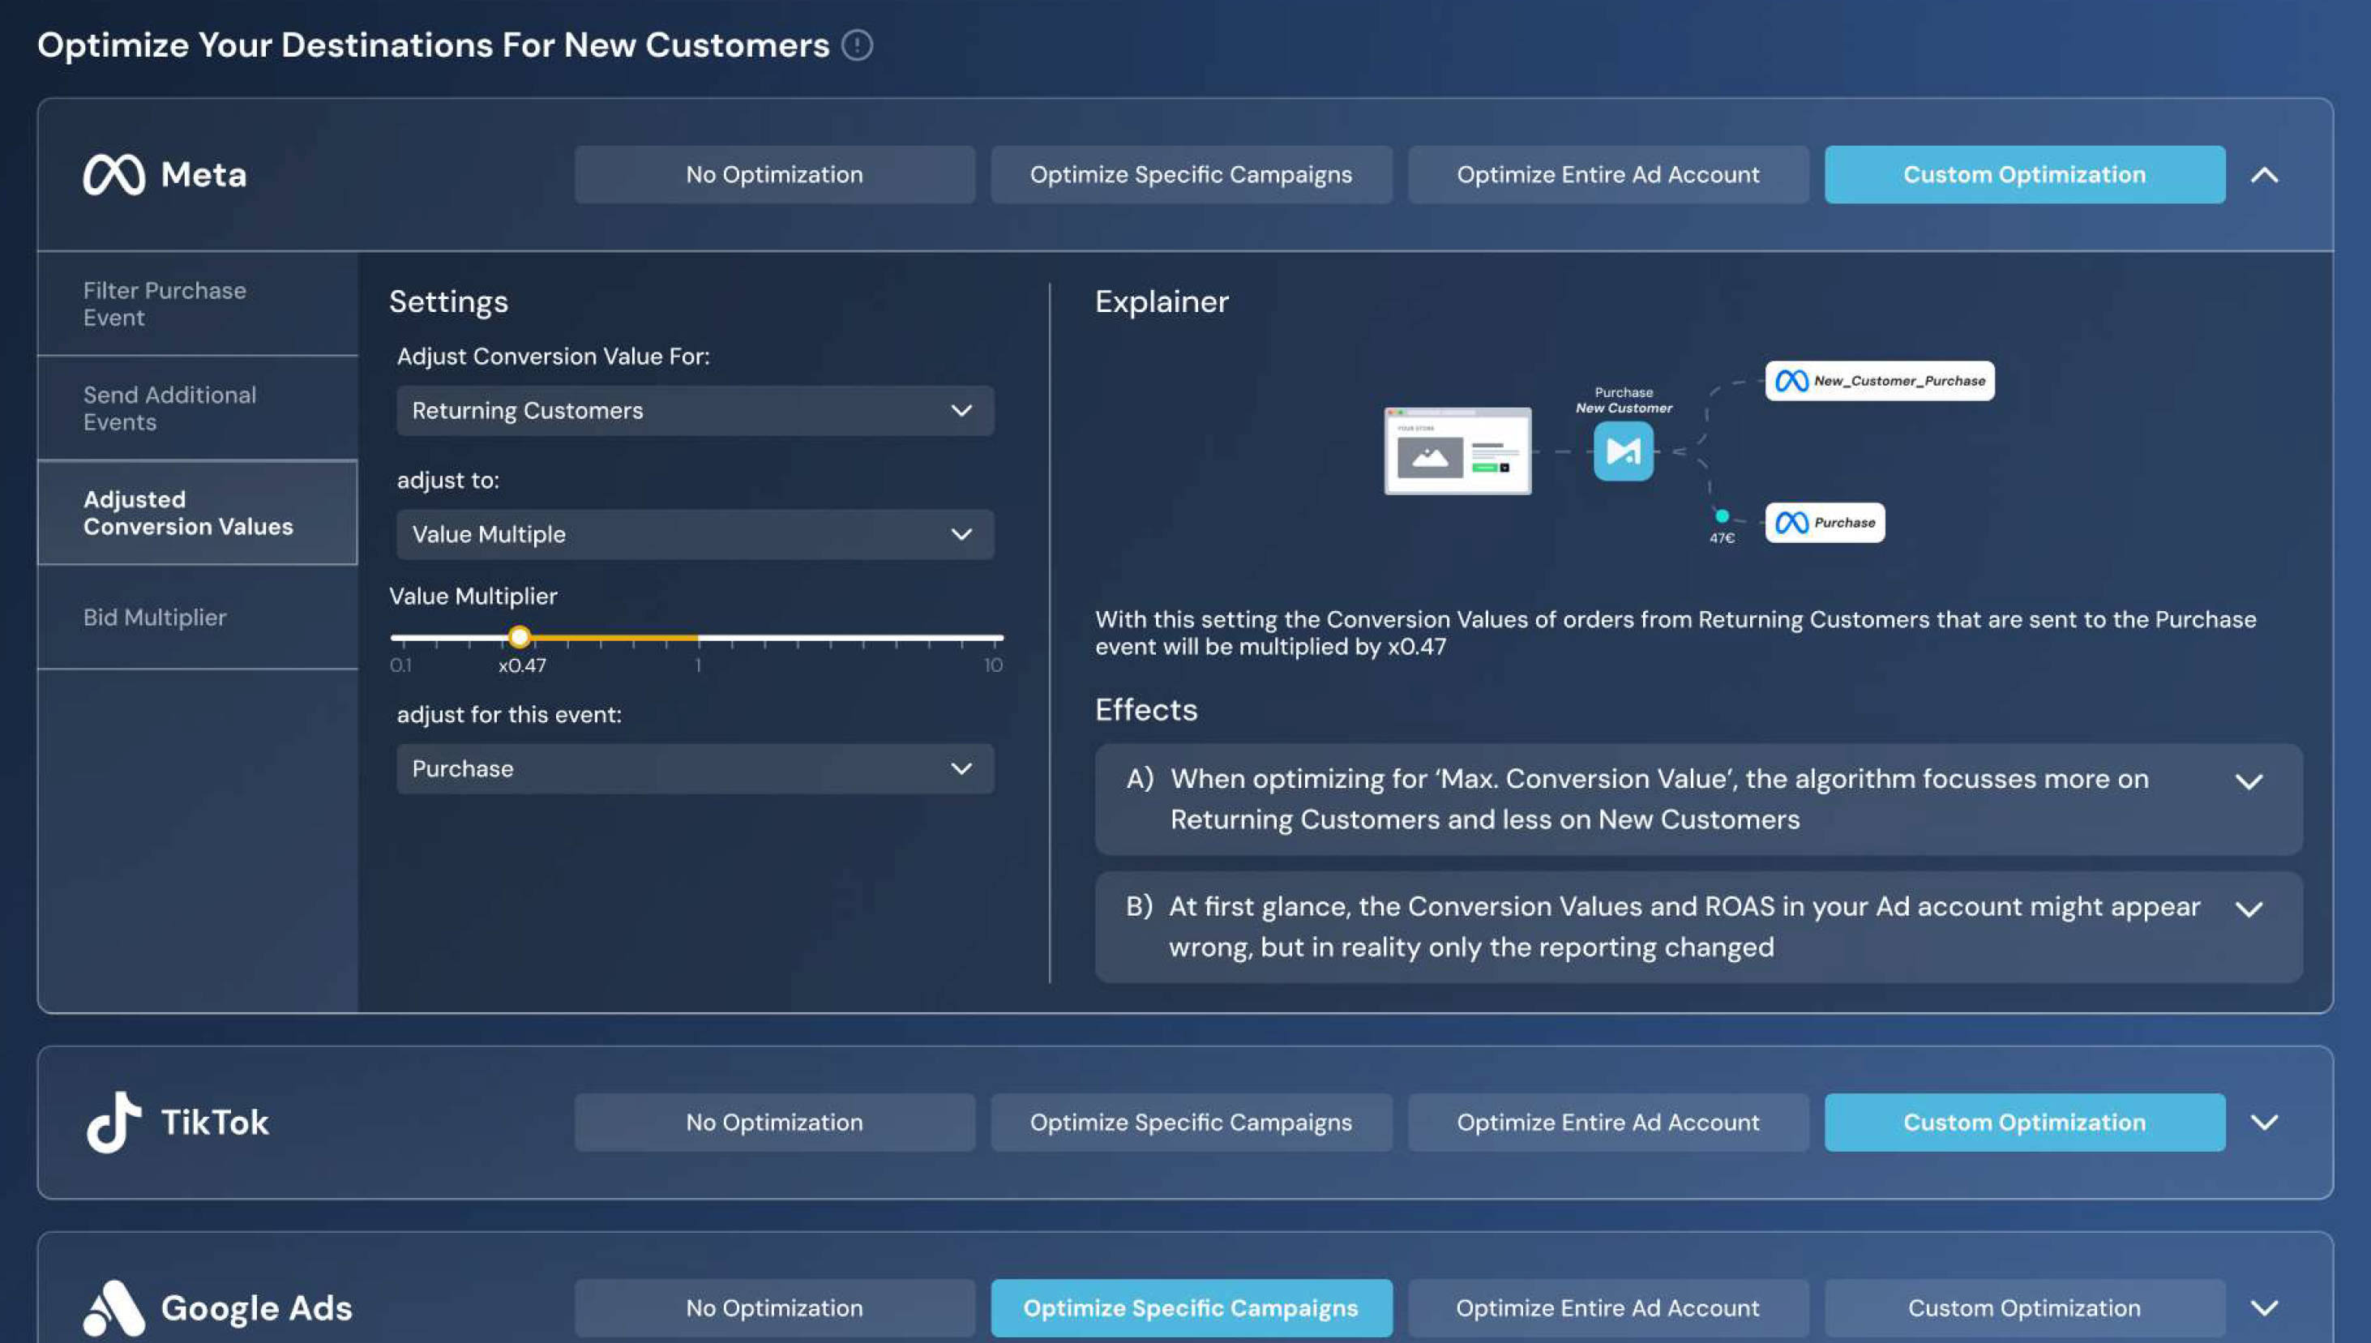
Task: Collapse the Meta section with the chevron
Action: [2264, 175]
